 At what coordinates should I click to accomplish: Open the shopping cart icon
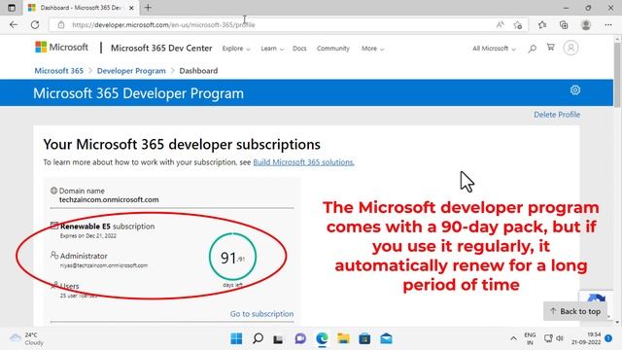pos(551,48)
